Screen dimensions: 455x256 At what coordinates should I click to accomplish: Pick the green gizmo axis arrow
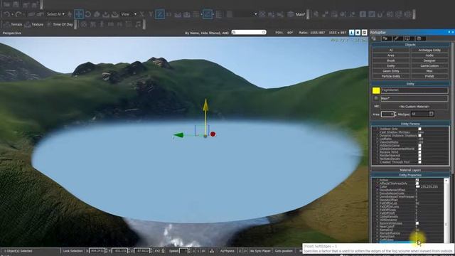click(x=178, y=135)
